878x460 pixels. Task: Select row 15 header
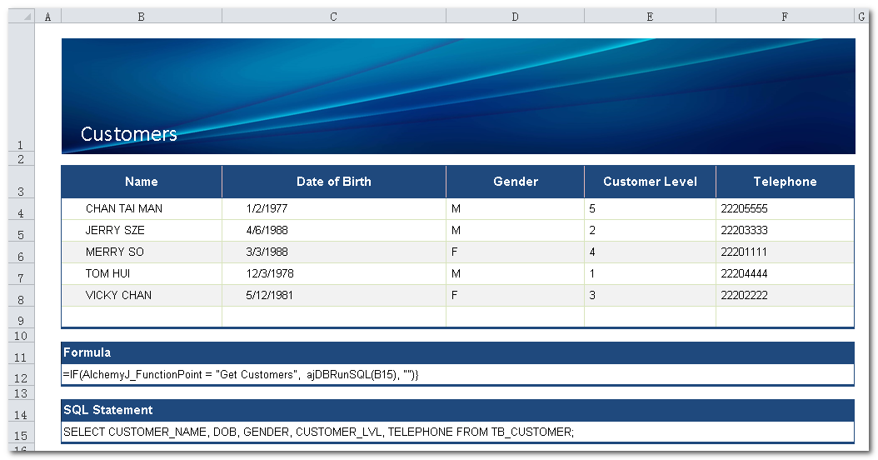[x=21, y=435]
